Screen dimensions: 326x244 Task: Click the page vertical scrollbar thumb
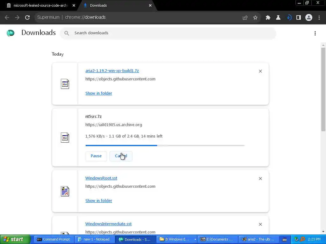[323, 89]
